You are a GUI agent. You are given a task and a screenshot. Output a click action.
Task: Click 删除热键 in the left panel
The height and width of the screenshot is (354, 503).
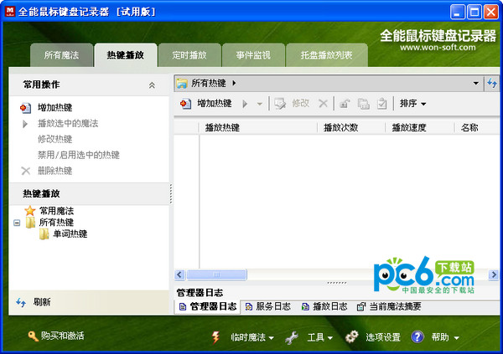(54, 171)
